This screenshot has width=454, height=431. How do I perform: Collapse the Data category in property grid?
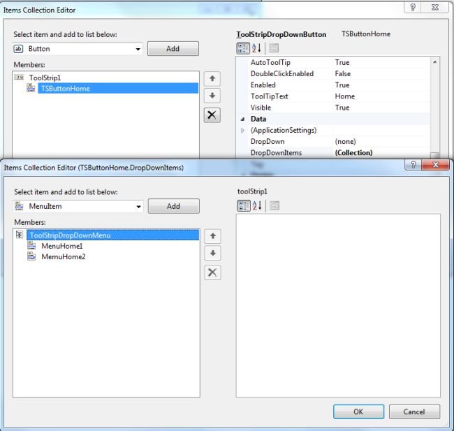coord(242,119)
